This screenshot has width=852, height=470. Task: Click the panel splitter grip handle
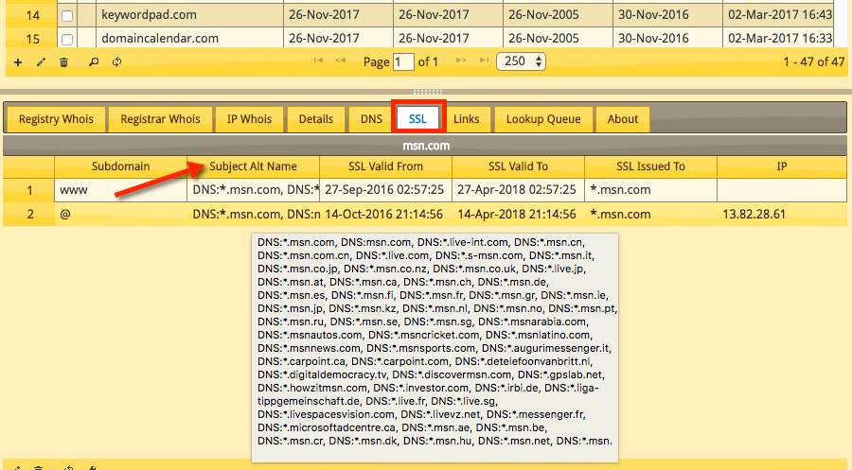428,92
